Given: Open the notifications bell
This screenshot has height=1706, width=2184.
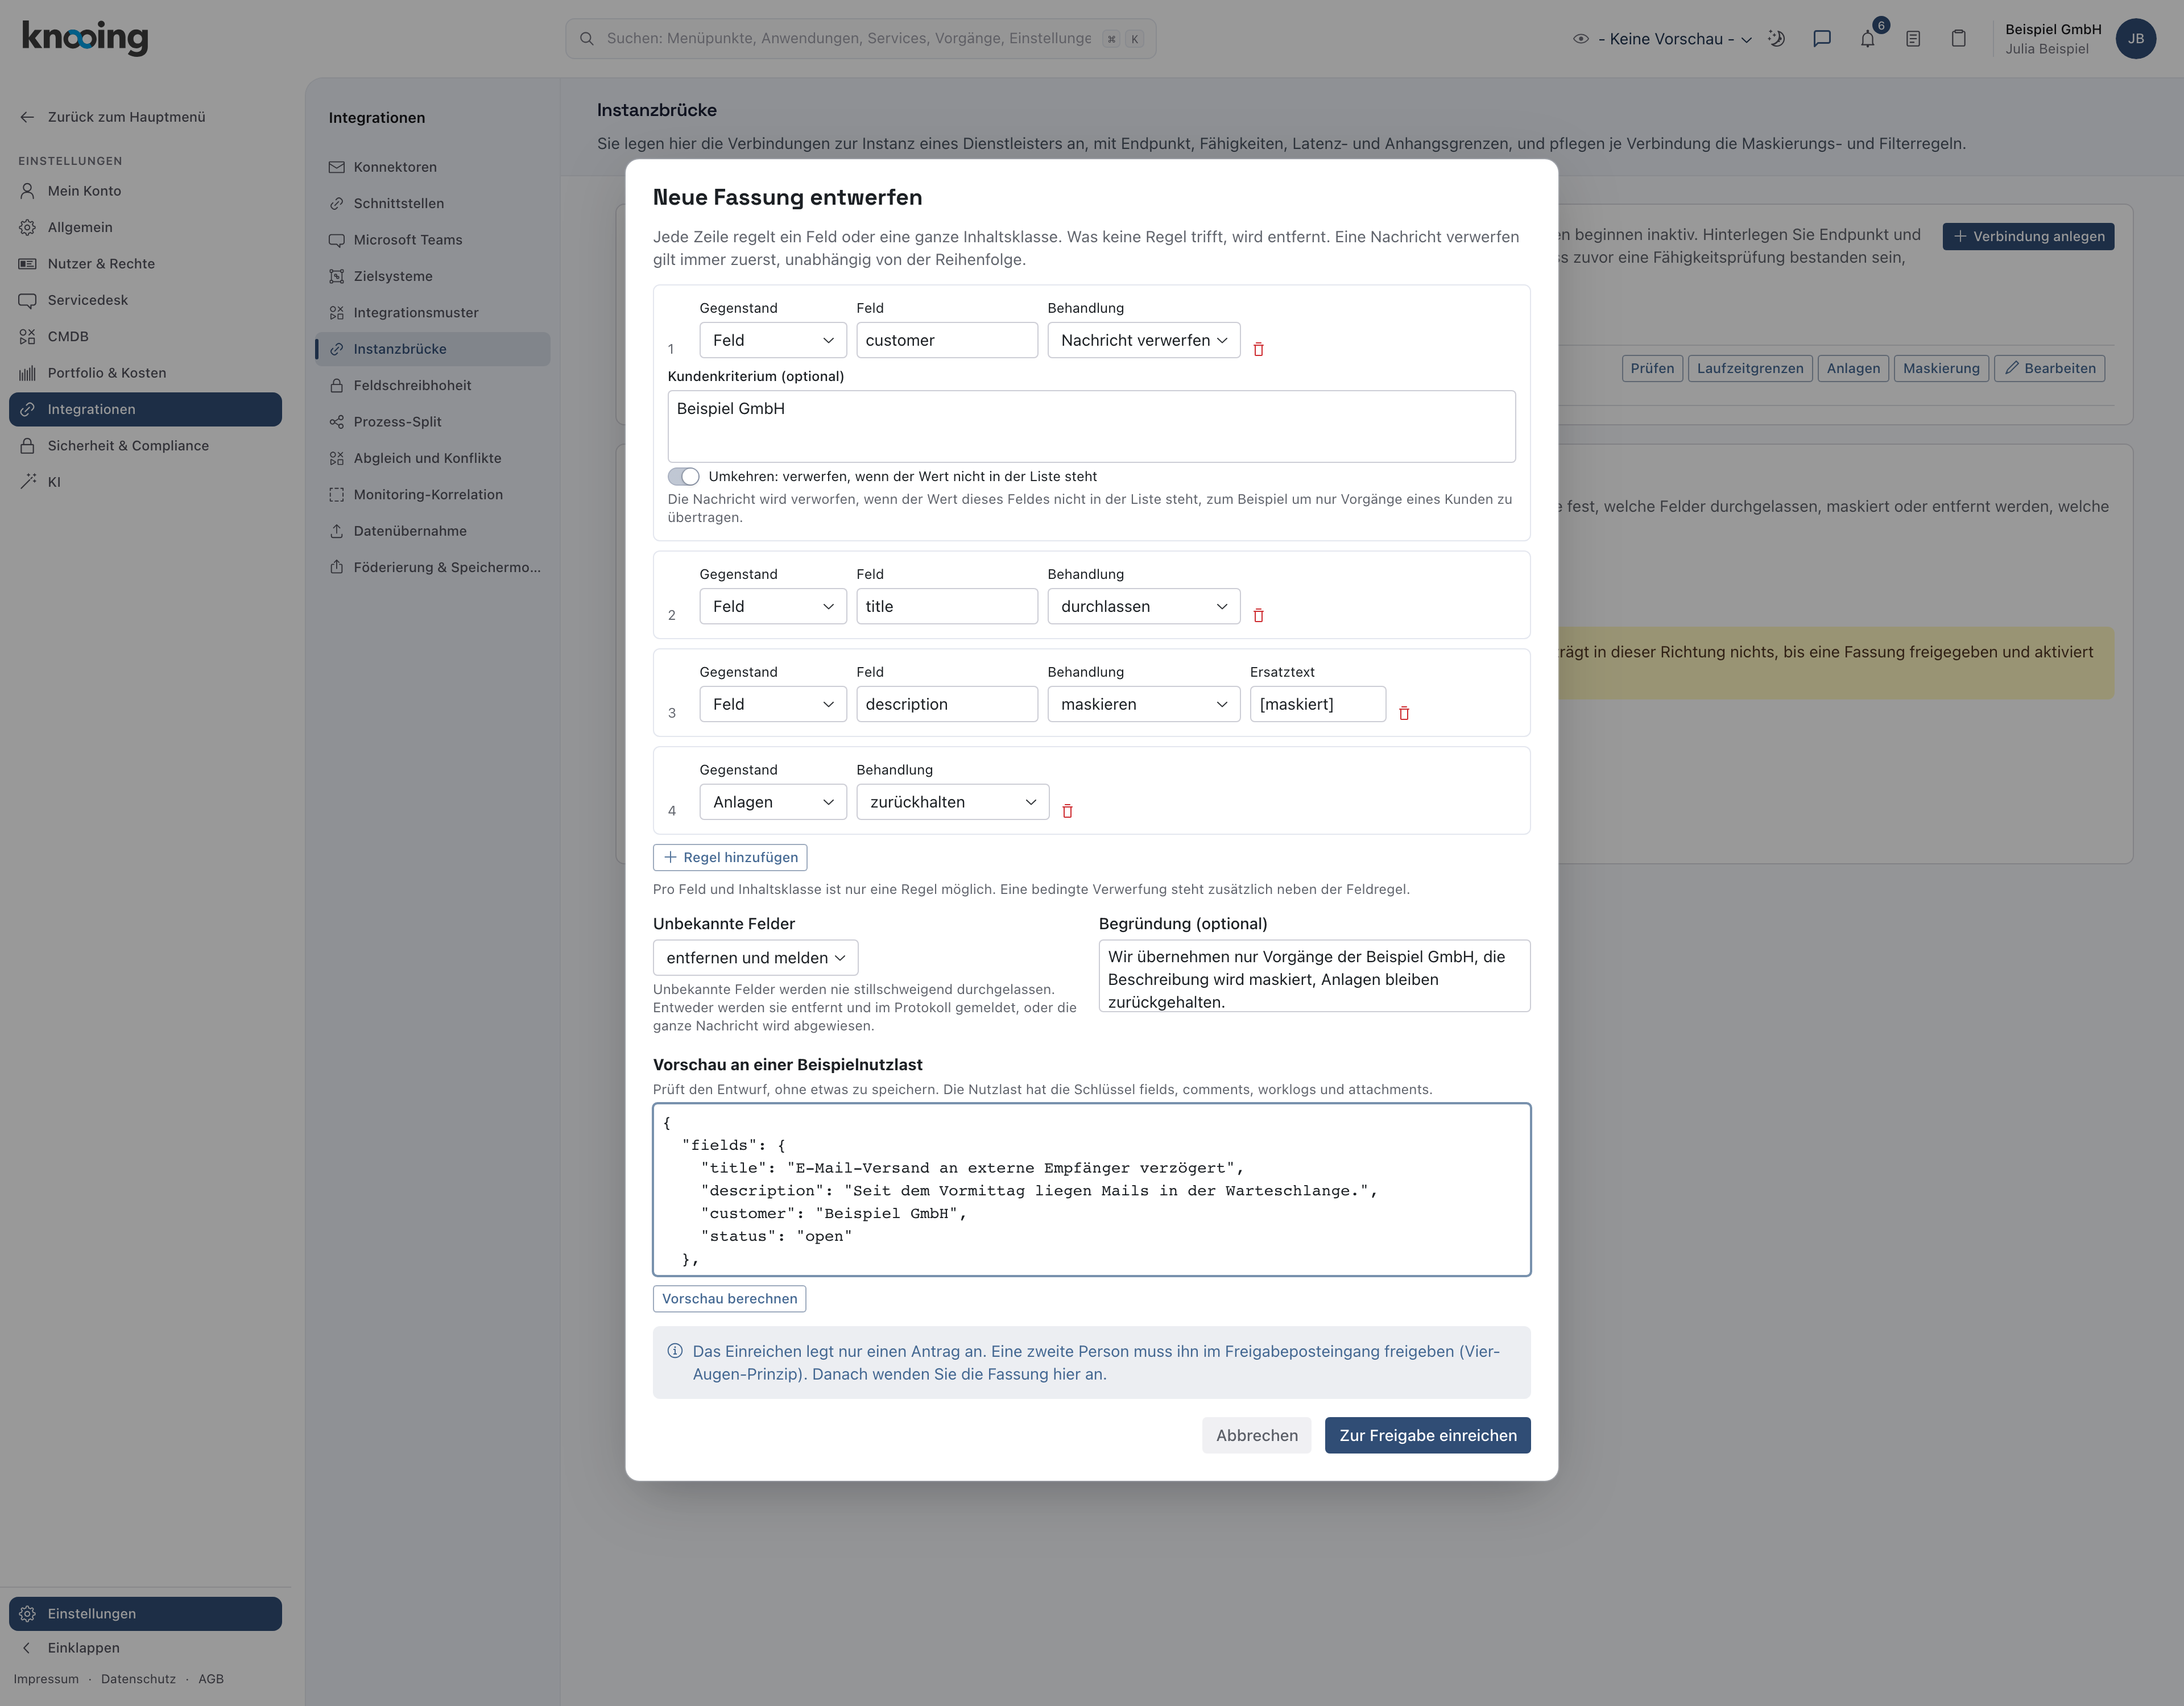Looking at the screenshot, I should (x=1867, y=39).
